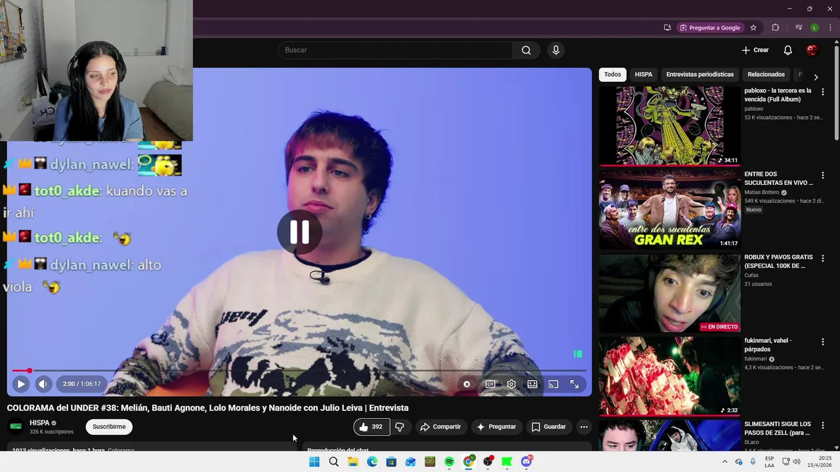
Task: Click the magnifier search button
Action: tap(526, 50)
